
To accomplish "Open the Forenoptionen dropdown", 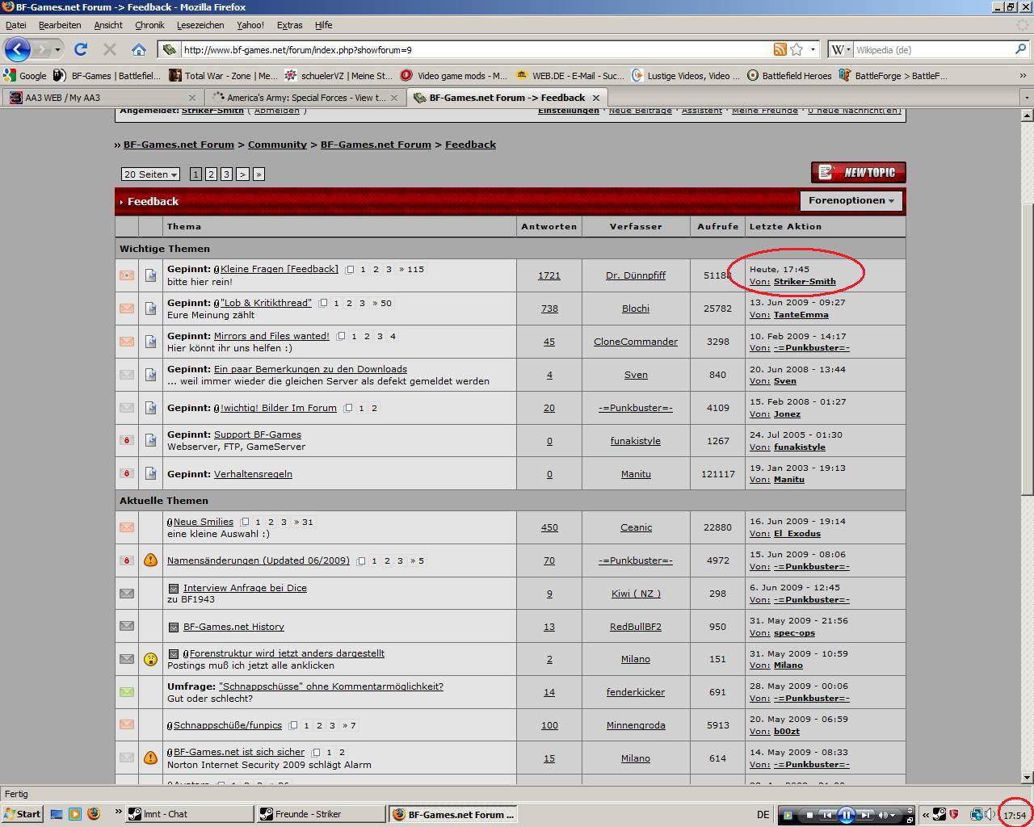I will pyautogui.click(x=851, y=200).
